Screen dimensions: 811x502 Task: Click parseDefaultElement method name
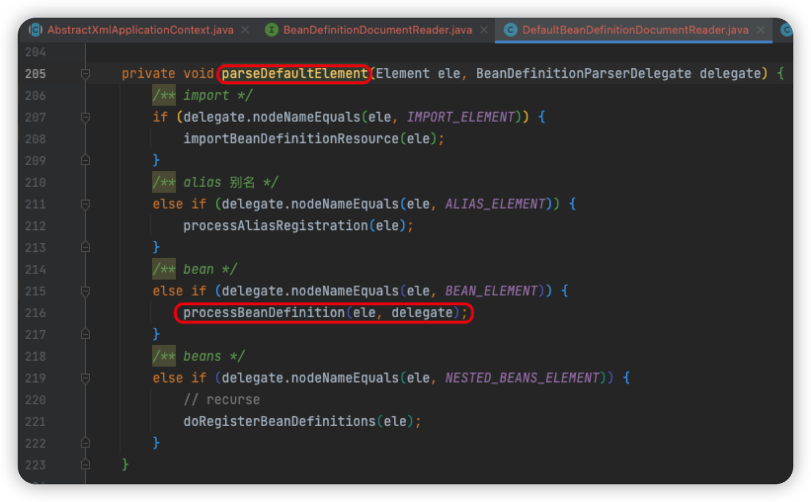[x=295, y=74]
